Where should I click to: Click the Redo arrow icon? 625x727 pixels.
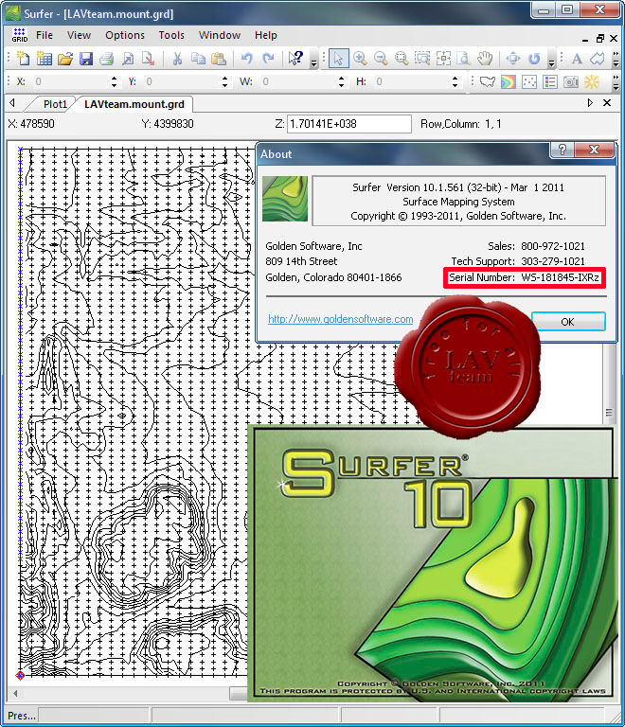268,59
